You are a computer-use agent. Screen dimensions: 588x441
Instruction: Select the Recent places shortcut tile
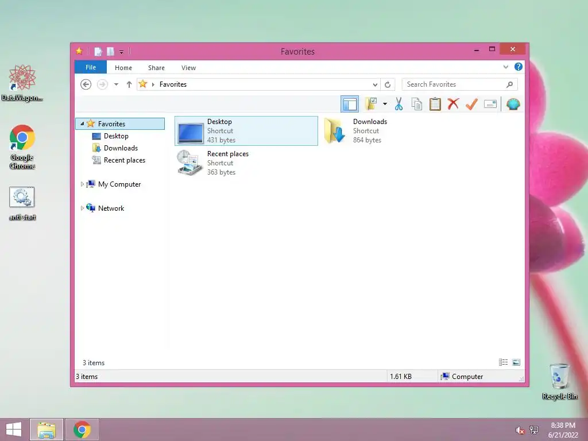pyautogui.click(x=246, y=163)
